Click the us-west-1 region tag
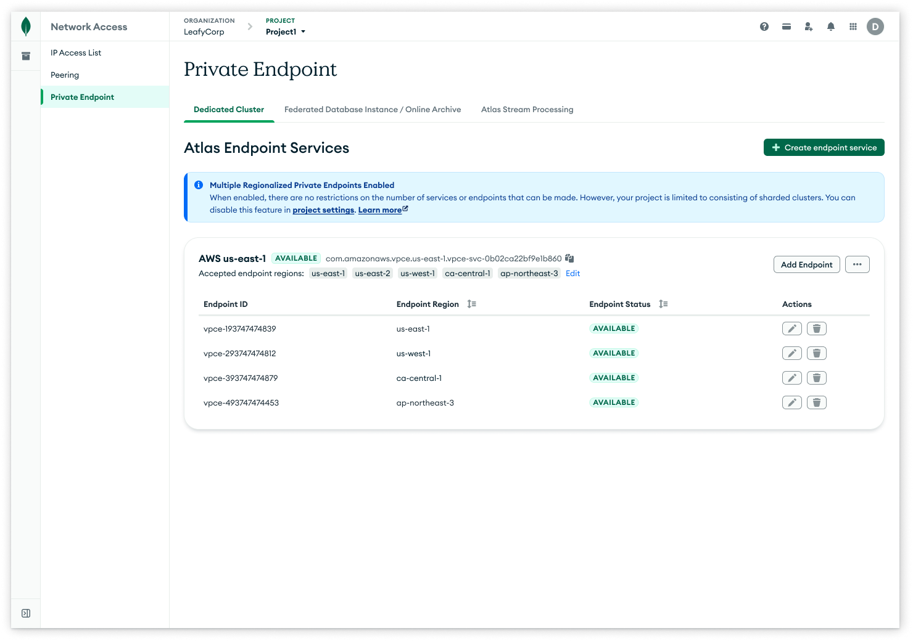Viewport: 913px width, 641px height. [x=418, y=273]
